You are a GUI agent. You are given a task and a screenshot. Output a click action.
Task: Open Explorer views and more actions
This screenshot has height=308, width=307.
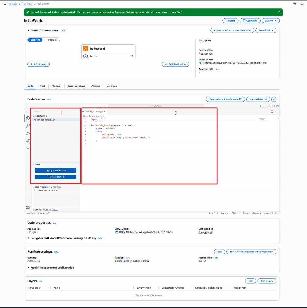point(76,112)
